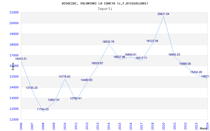Click the 18032.78 value label
The image size is (210, 131).
108,42
